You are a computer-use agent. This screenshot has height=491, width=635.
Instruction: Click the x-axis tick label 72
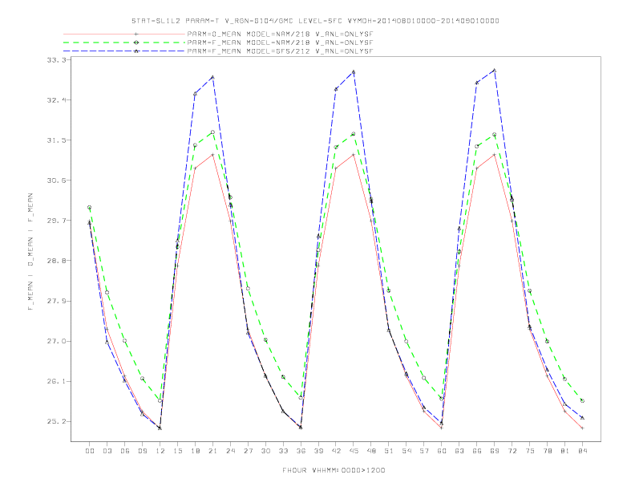point(512,451)
